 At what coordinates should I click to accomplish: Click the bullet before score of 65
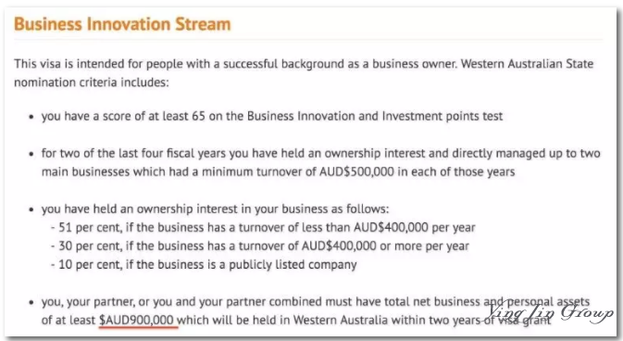coord(31,117)
